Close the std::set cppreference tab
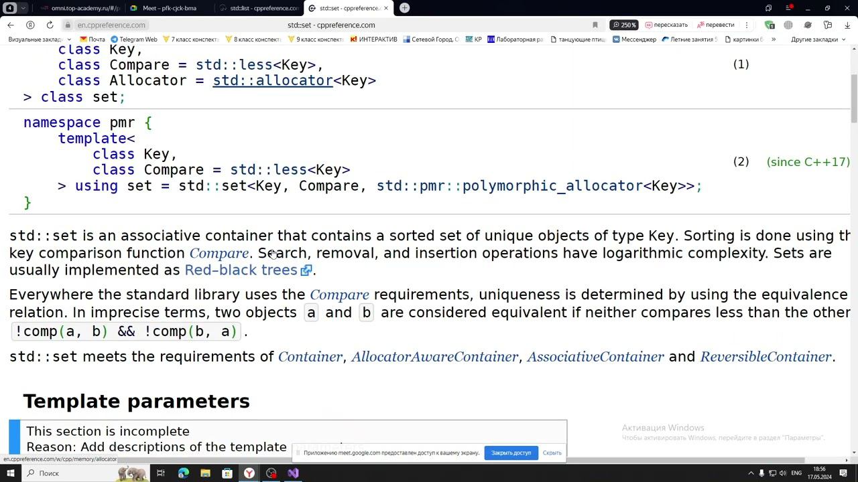Screen dimensions: 858x482 [x=385, y=8]
